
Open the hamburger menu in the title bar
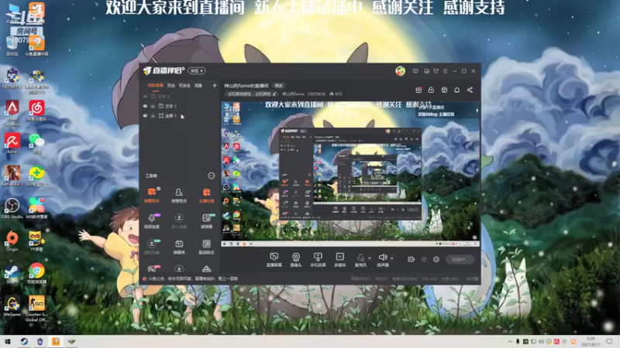tap(445, 71)
